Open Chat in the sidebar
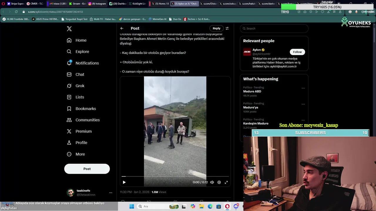Viewport: 376px width, 211px height. 75,74
